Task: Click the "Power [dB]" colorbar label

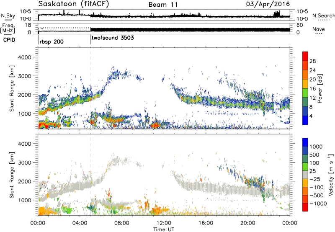Action: click(320, 88)
